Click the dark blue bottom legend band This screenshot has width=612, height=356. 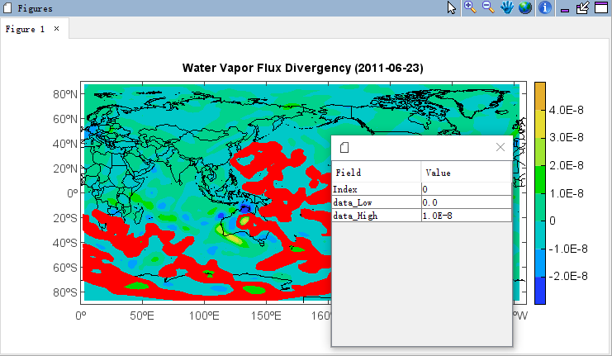click(x=540, y=291)
